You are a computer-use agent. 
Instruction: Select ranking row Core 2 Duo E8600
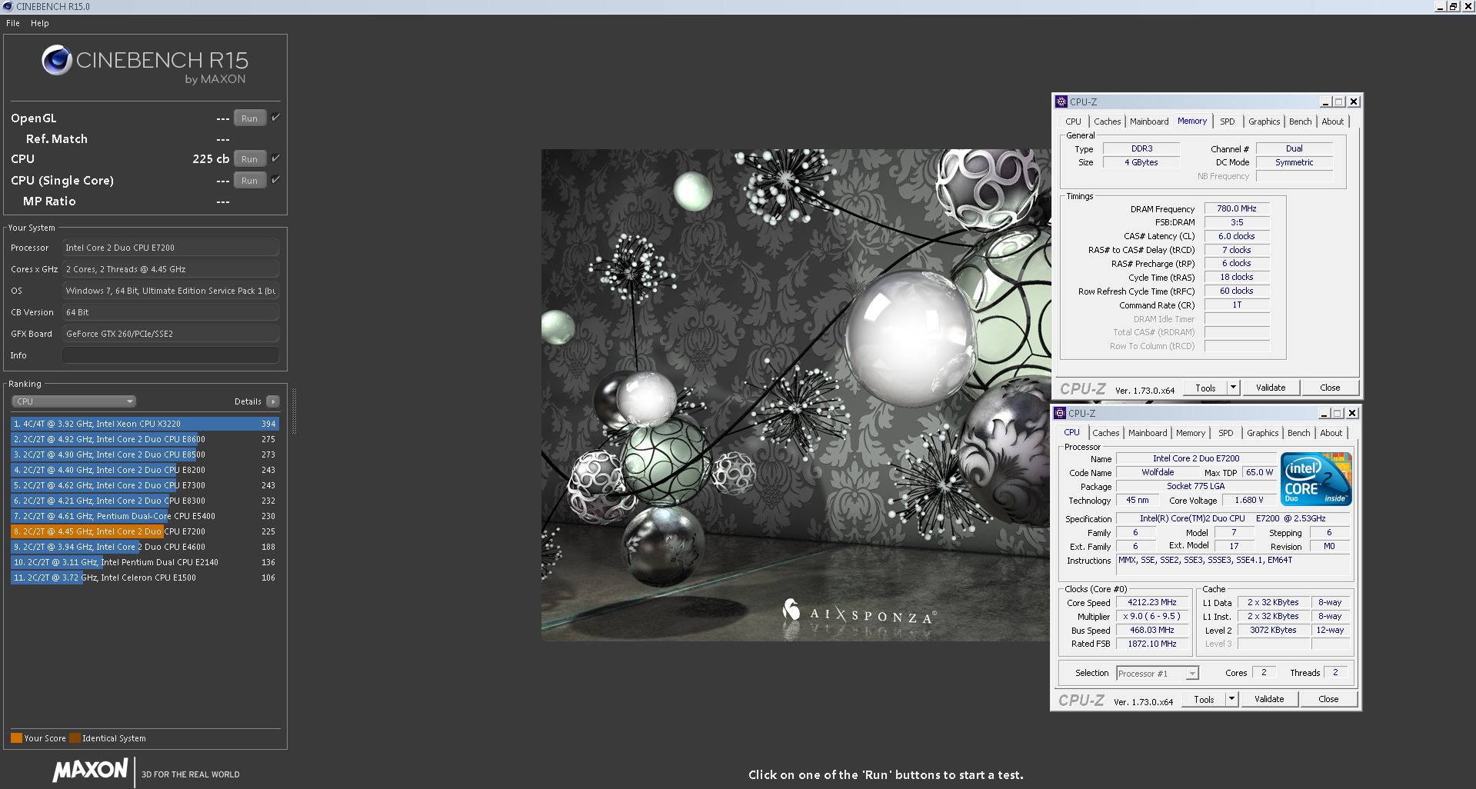click(x=145, y=439)
